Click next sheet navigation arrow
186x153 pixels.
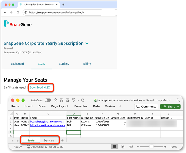[18, 140]
